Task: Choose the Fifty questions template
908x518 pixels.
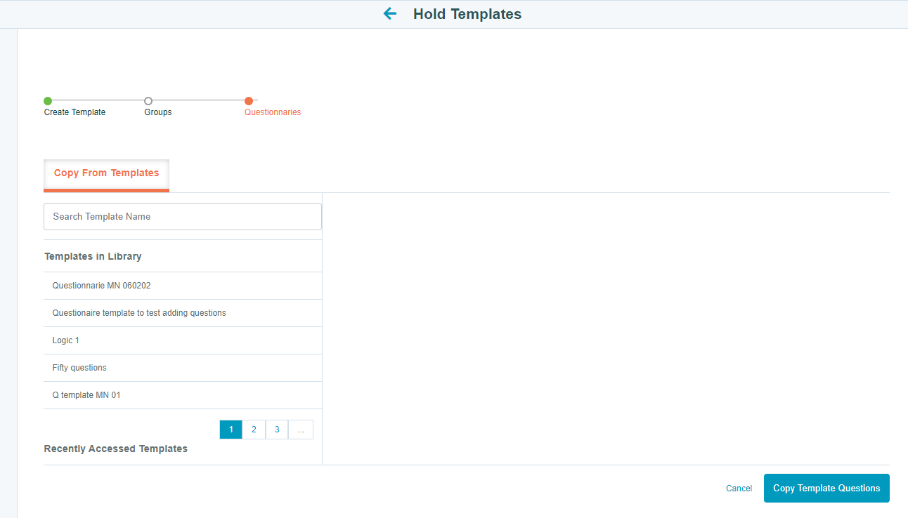Action: [183, 368]
